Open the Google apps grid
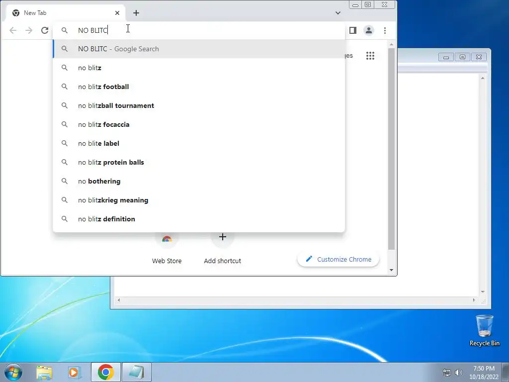Screen dimensions: 509x382 coord(370,56)
